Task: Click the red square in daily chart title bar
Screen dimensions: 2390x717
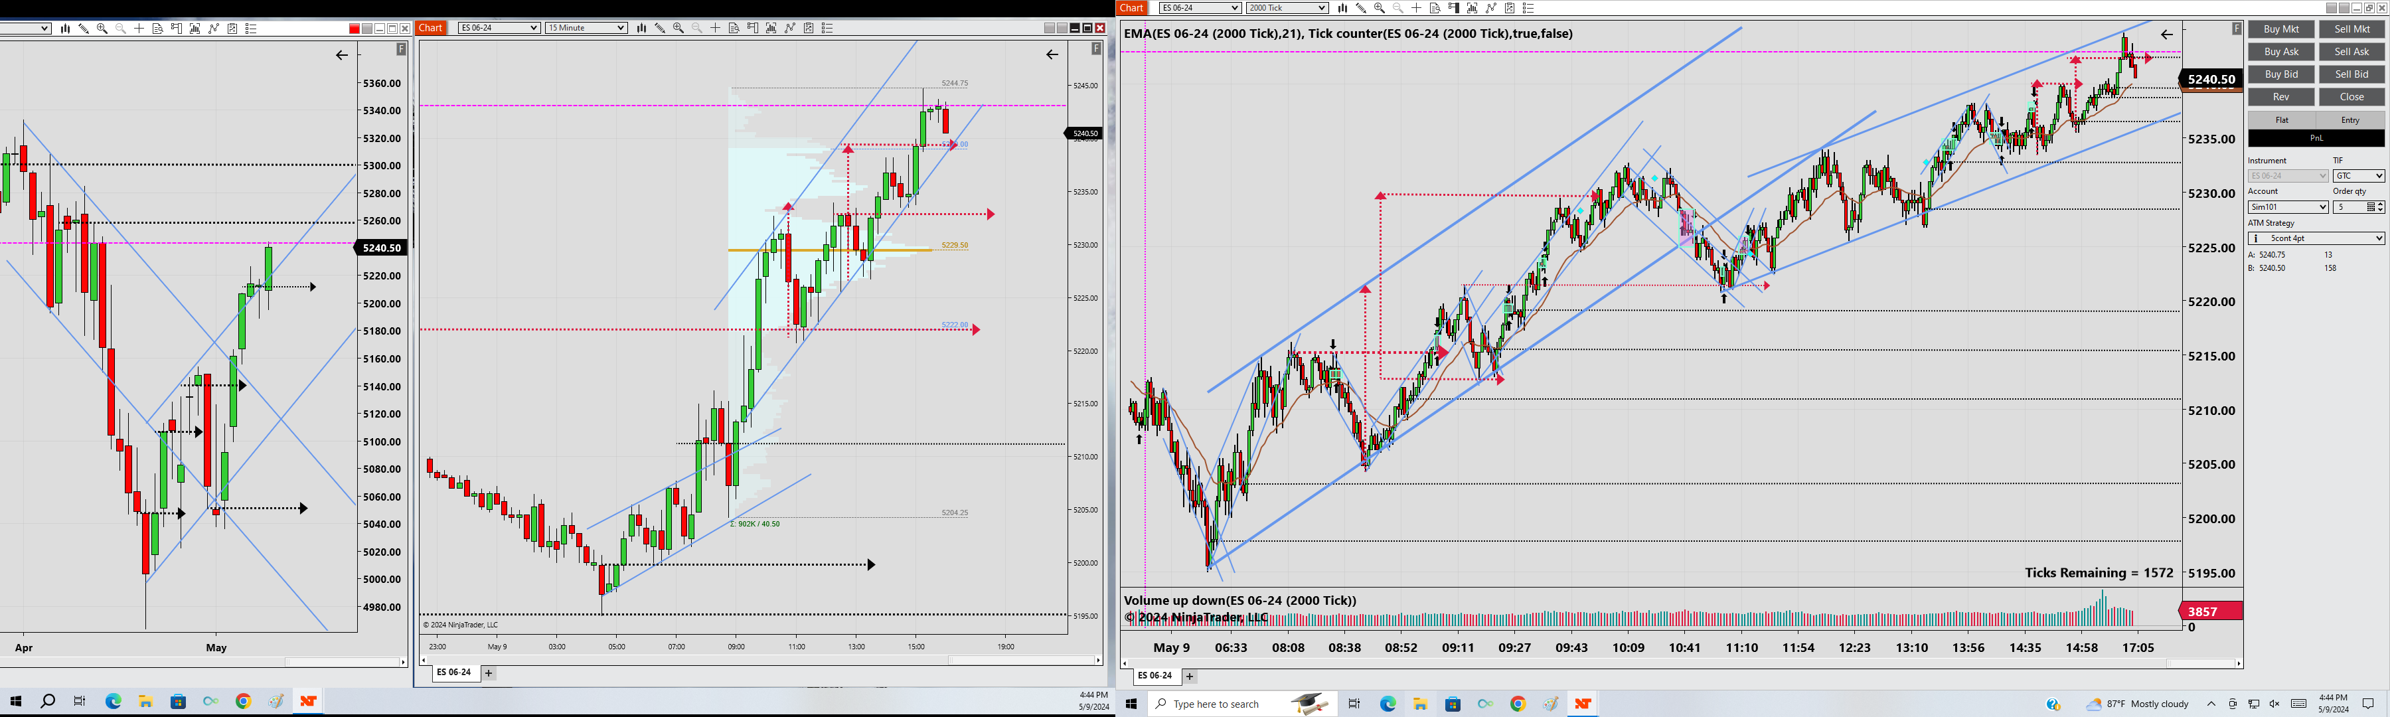Action: (355, 29)
